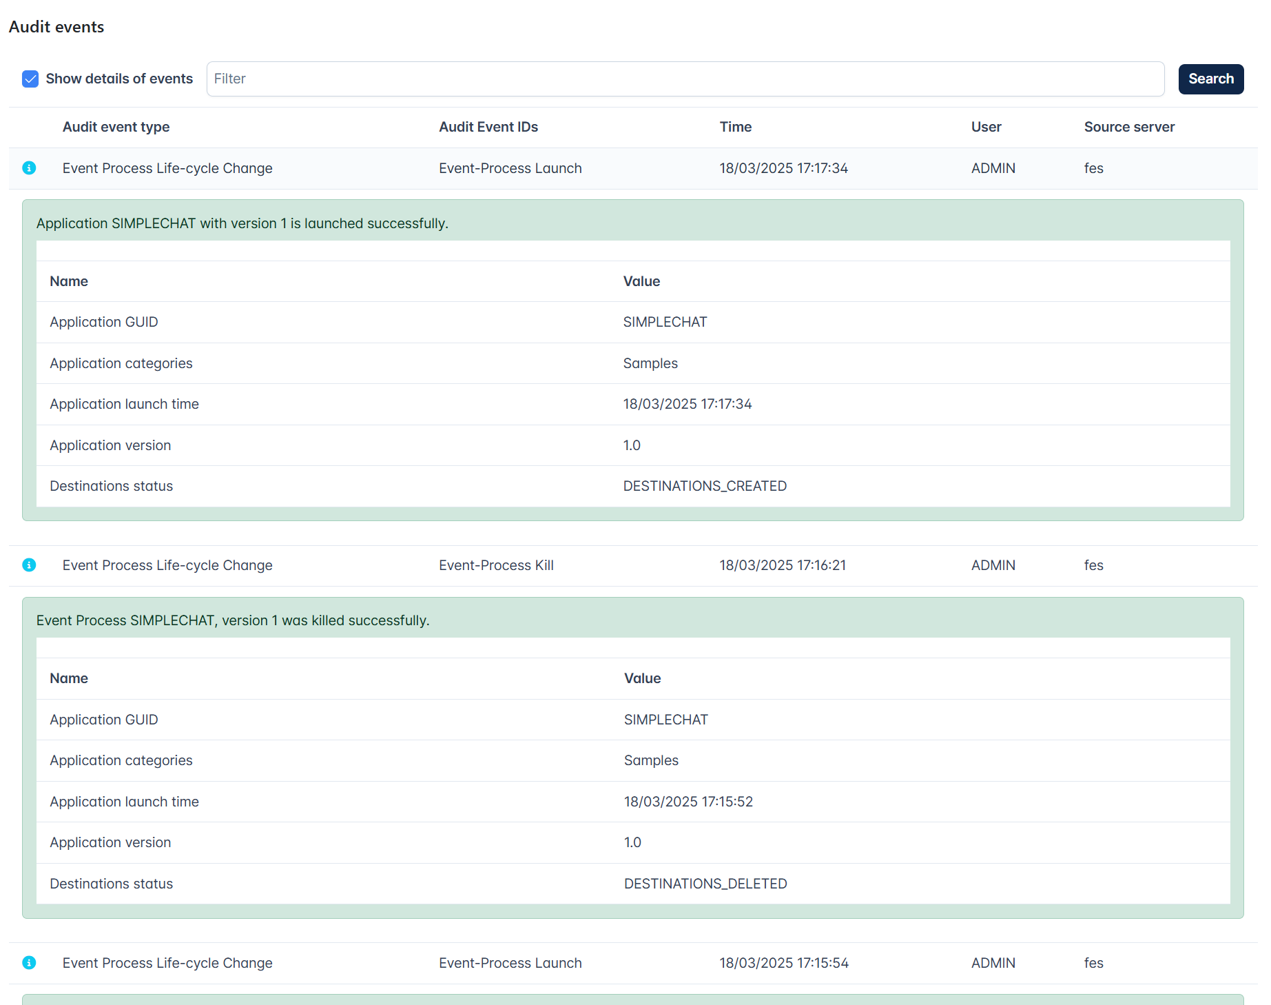Click timestamp 18/03/2025 17:16:21
This screenshot has width=1271, height=1005.
(x=783, y=565)
